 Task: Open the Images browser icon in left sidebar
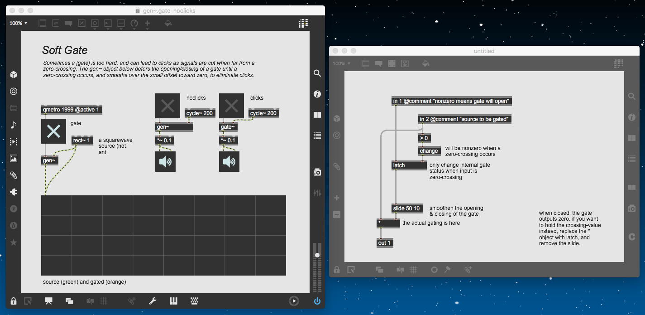click(14, 159)
